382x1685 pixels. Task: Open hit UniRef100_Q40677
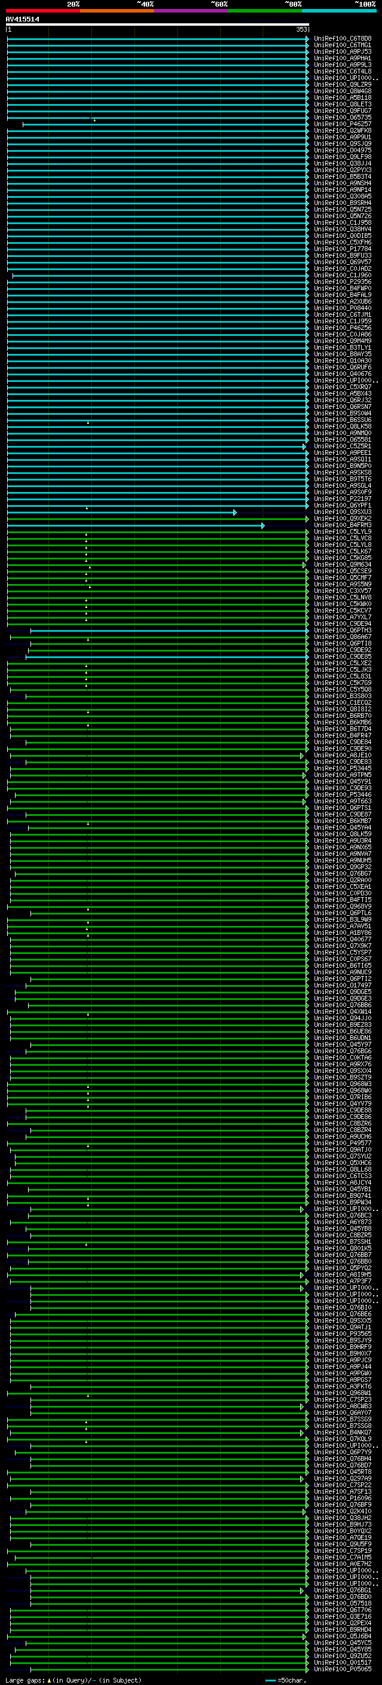[x=343, y=939]
